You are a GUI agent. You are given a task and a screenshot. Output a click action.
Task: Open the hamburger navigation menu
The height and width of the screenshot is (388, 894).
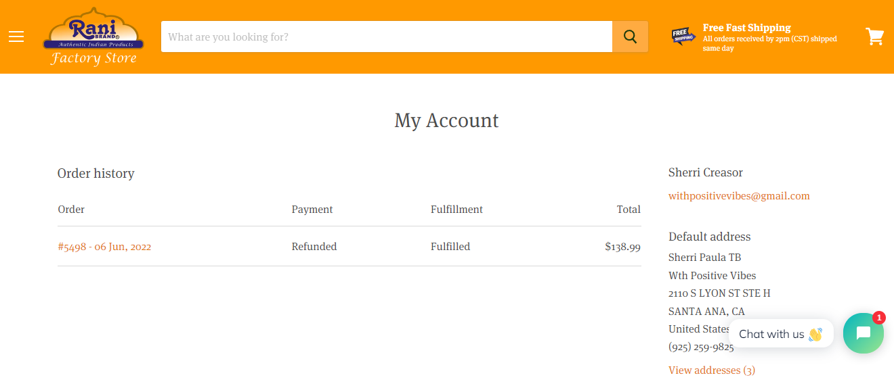pyautogui.click(x=16, y=37)
